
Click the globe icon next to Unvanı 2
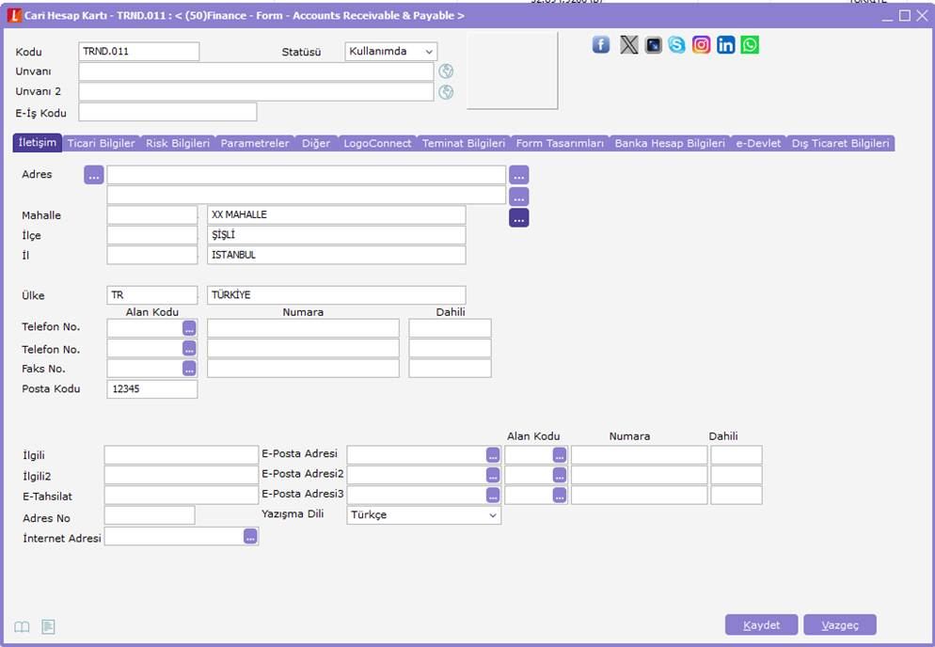(446, 92)
